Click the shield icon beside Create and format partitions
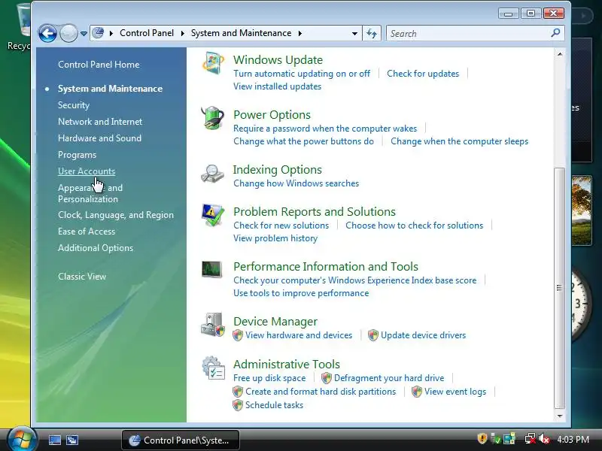602x451 pixels. 238,392
